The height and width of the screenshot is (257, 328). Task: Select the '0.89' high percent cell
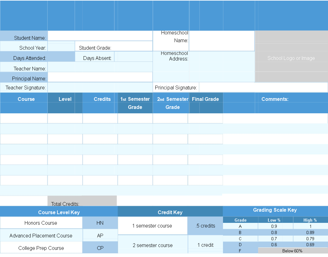pyautogui.click(x=310, y=232)
